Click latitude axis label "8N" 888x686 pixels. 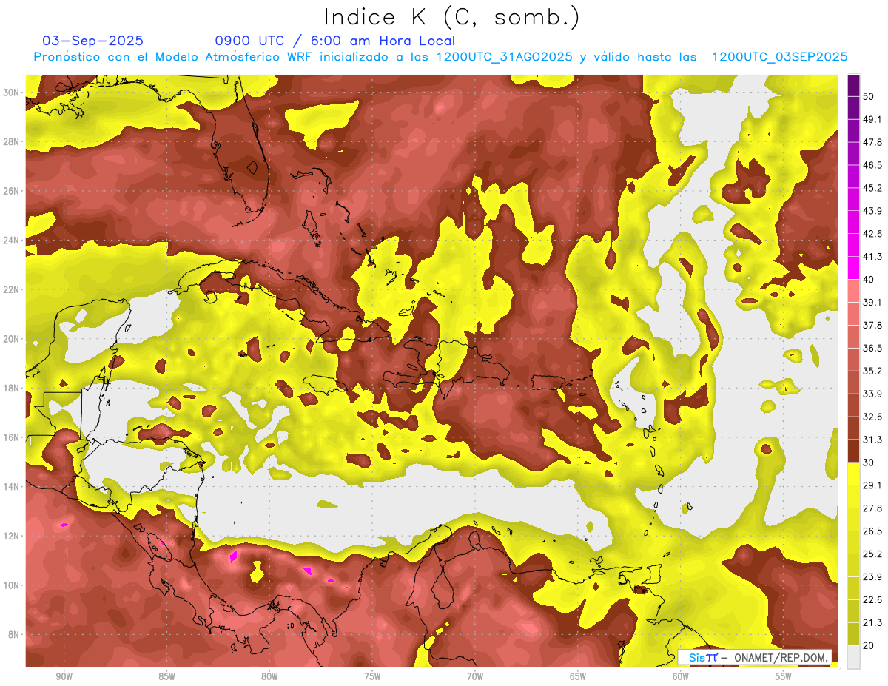pyautogui.click(x=13, y=634)
